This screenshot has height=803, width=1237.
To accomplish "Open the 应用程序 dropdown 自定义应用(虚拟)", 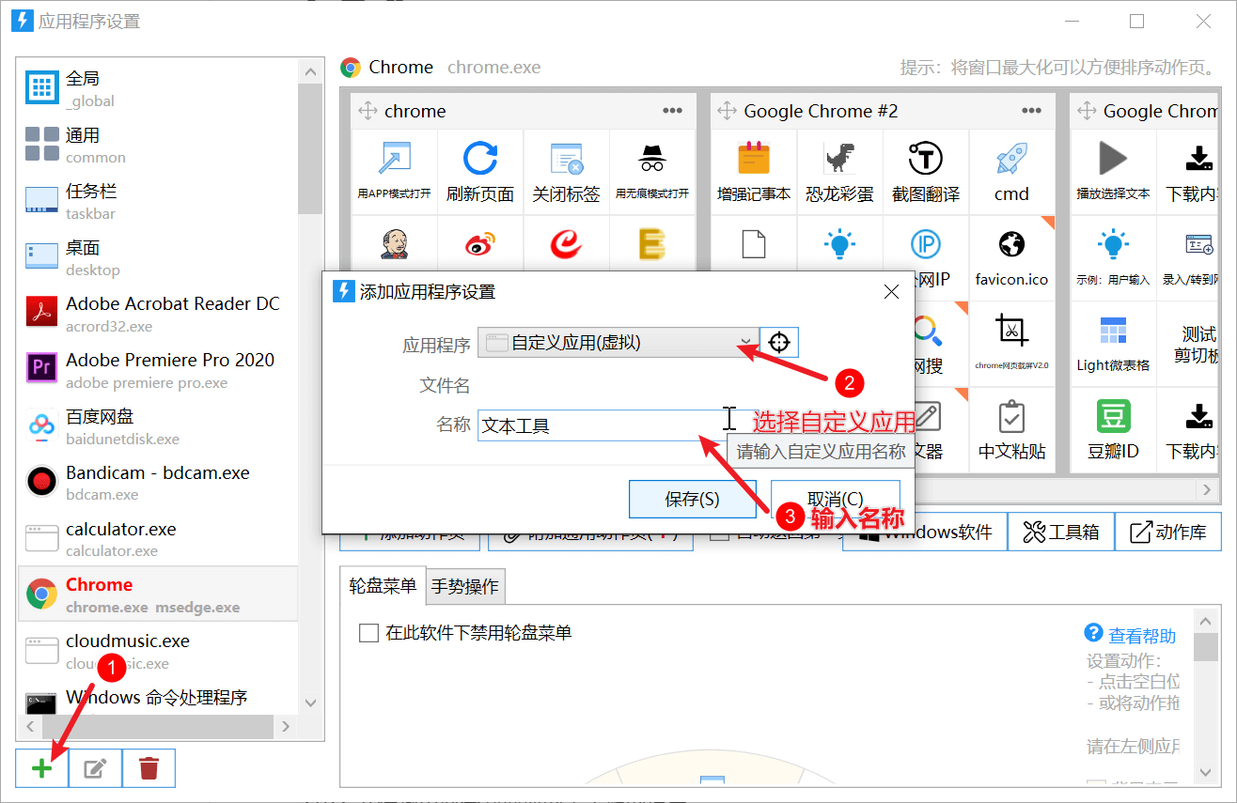I will tap(618, 342).
